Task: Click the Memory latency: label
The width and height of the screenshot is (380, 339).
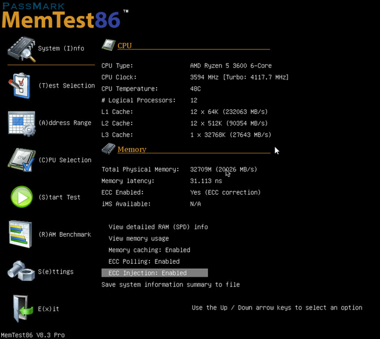Action: pos(128,181)
